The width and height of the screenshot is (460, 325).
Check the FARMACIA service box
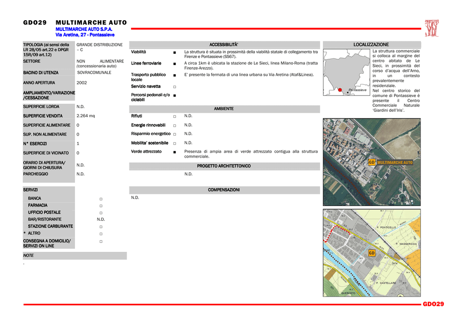(x=101, y=206)
